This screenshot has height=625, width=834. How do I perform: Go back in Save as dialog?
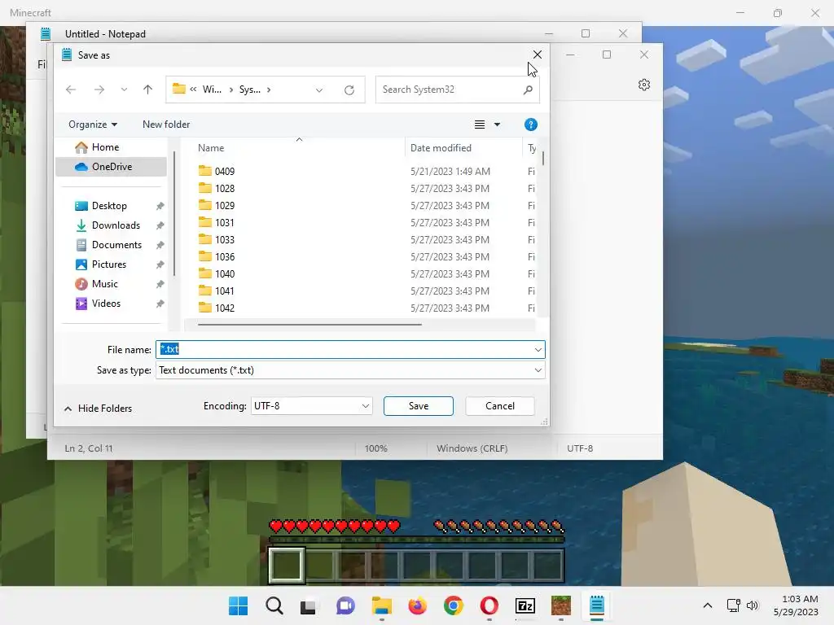click(71, 90)
